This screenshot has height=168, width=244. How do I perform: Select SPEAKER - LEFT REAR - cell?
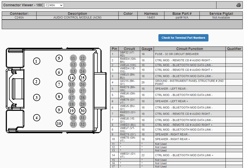[189, 89]
